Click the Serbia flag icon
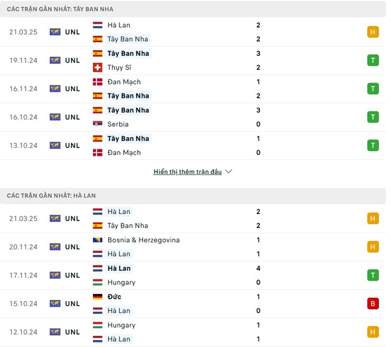Screen dimensions: 391x347 click(x=98, y=124)
